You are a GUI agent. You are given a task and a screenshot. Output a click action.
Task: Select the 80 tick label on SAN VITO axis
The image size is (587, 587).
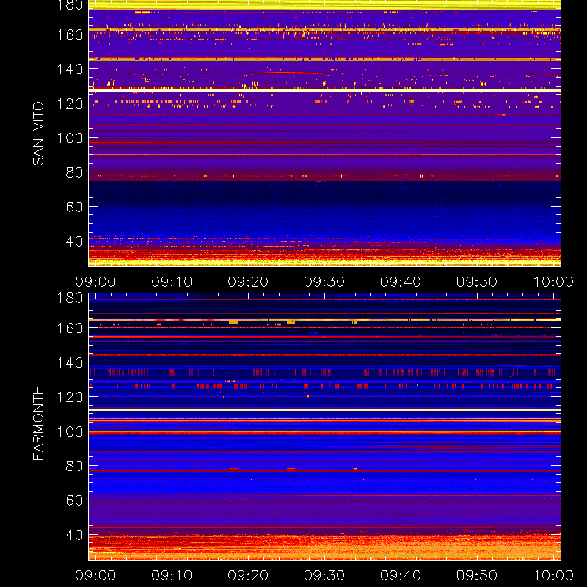coord(74,172)
